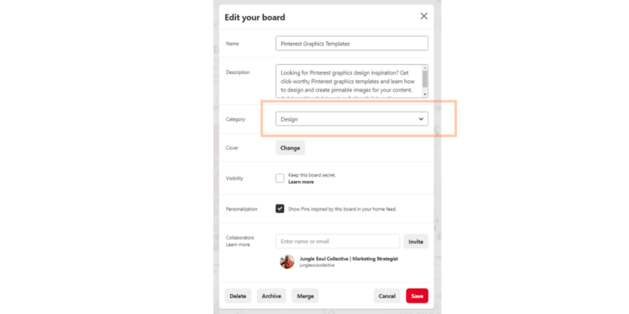Open Learn more link under Visibility
This screenshot has height=314, width=629.
pos(300,182)
